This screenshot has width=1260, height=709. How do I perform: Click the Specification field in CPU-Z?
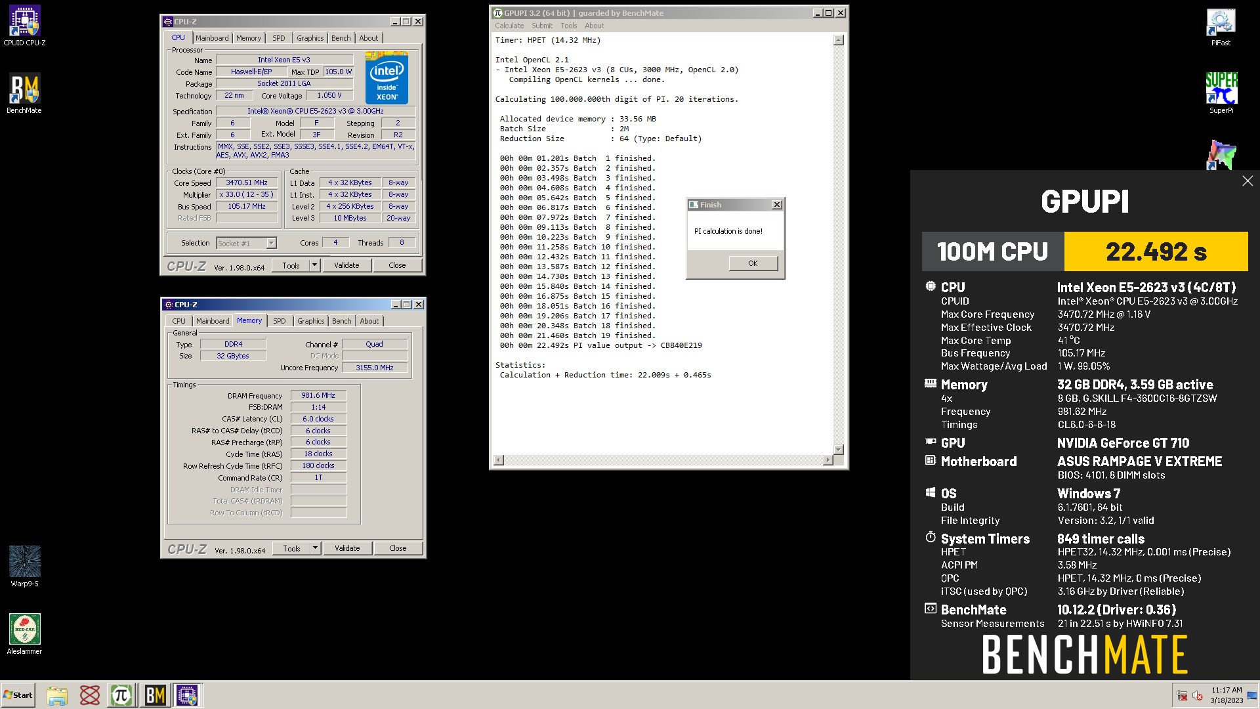coord(315,111)
